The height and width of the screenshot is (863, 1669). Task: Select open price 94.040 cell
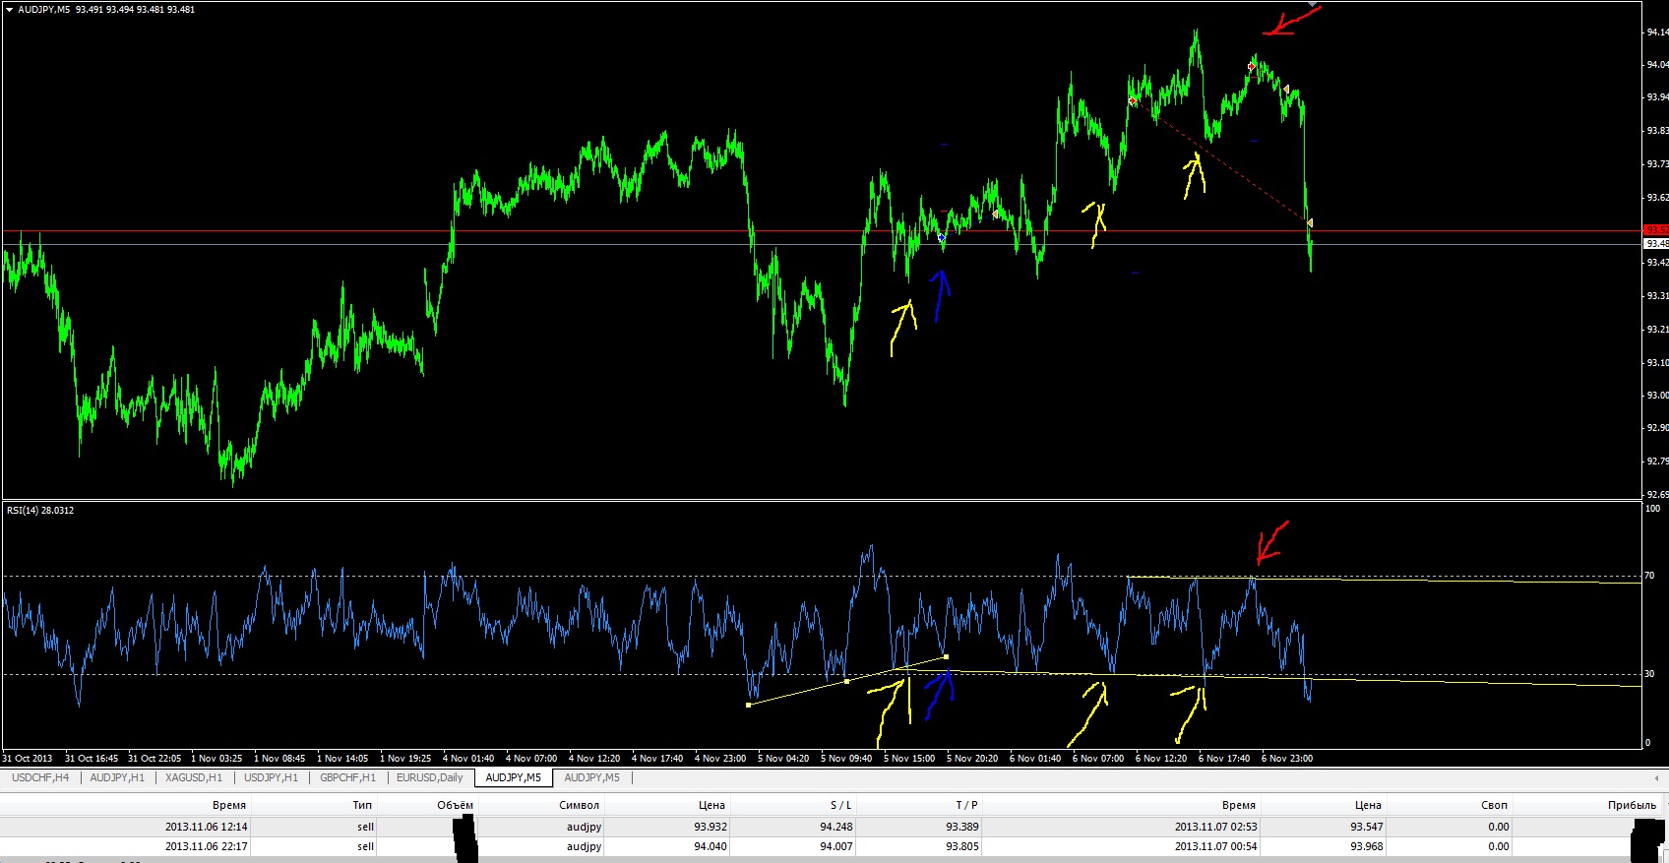tap(711, 846)
